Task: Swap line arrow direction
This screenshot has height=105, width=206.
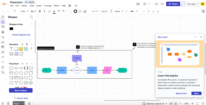Action: click(126, 11)
